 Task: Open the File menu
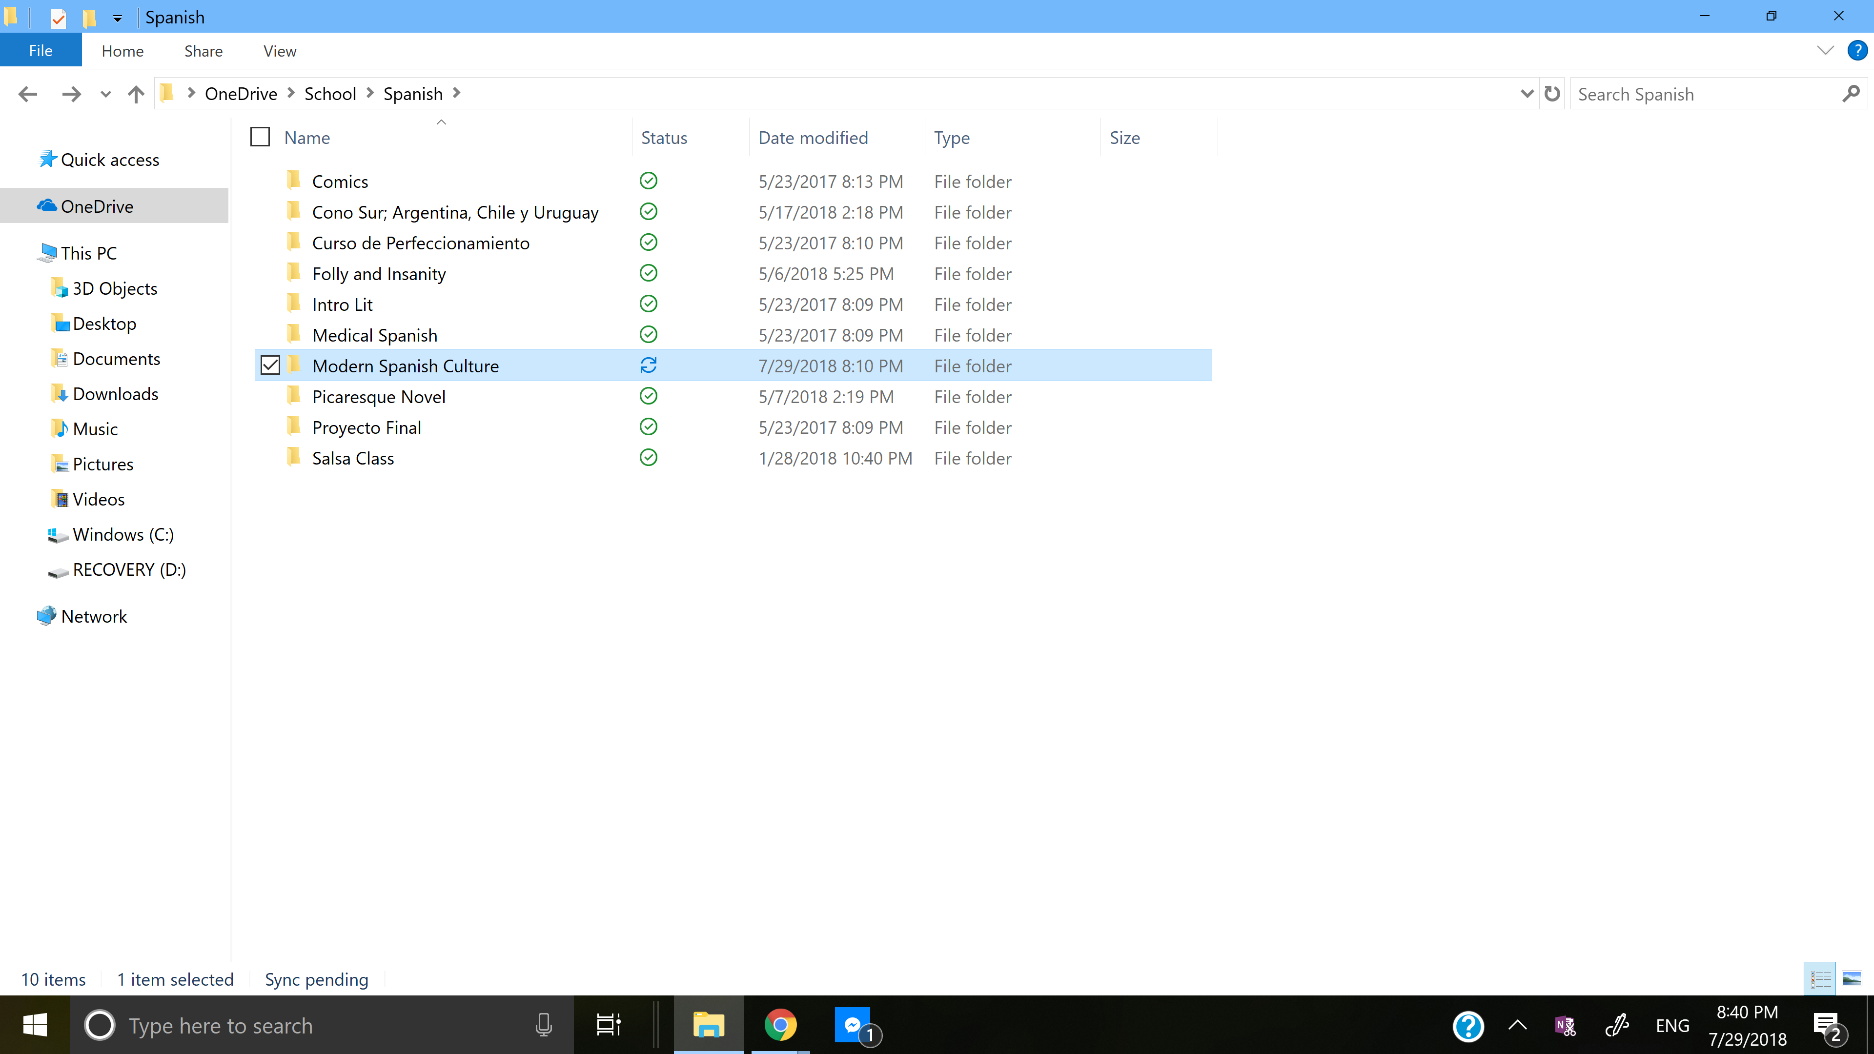pos(41,51)
